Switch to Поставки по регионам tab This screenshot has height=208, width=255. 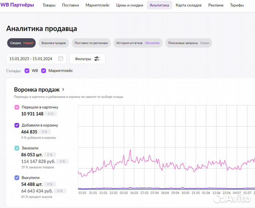(x=91, y=43)
